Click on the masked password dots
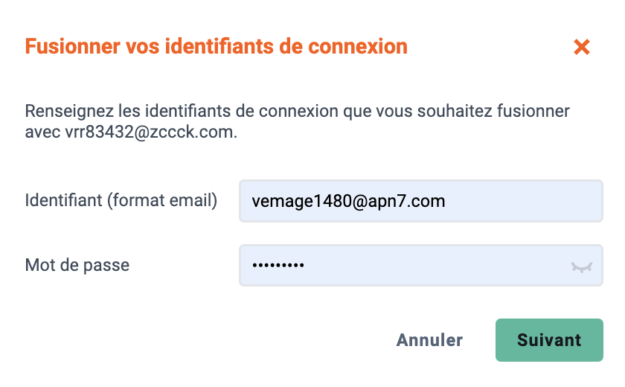This screenshot has width=625, height=387. 278,265
